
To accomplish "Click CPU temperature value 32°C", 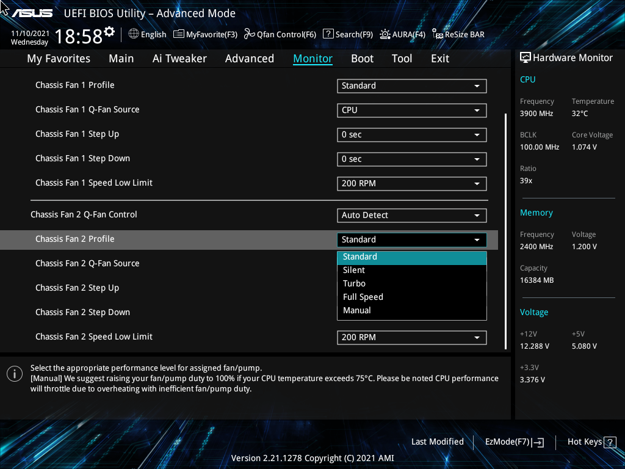I will [x=580, y=114].
